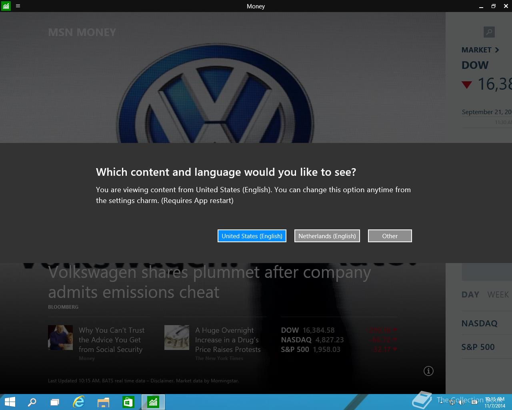Open Social Security advice article
This screenshot has height=410, width=512.
point(112,340)
